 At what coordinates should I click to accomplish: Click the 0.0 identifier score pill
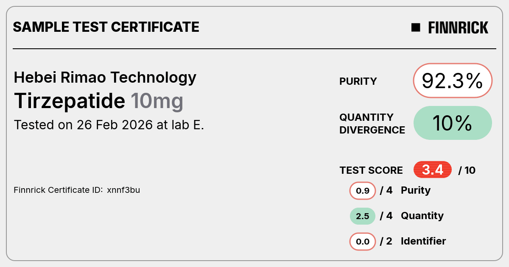363,242
